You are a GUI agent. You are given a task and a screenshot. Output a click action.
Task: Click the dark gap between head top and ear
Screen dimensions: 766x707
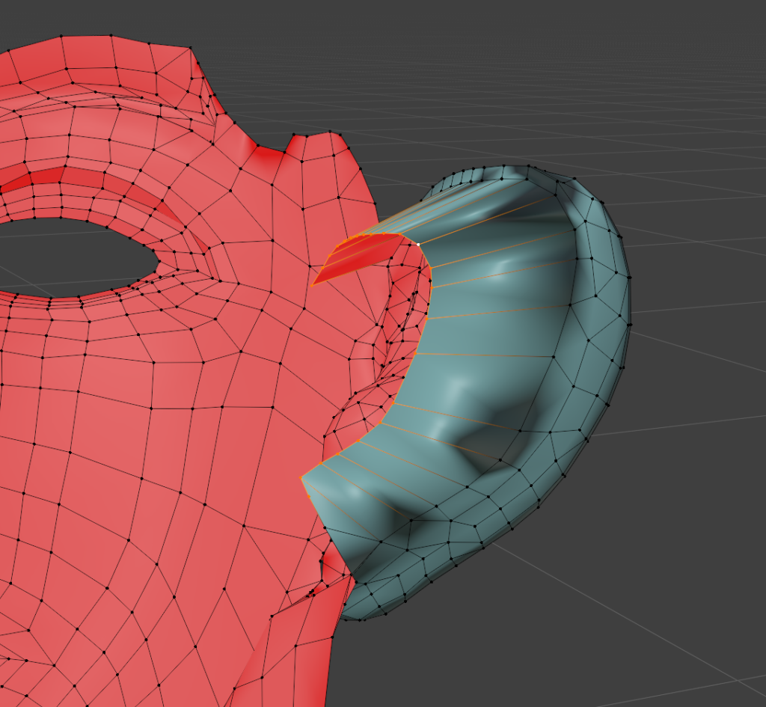389,202
